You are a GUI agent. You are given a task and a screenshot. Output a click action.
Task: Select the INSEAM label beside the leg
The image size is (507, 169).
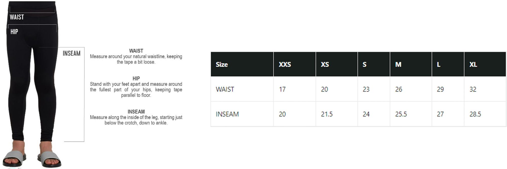pyautogui.click(x=71, y=53)
